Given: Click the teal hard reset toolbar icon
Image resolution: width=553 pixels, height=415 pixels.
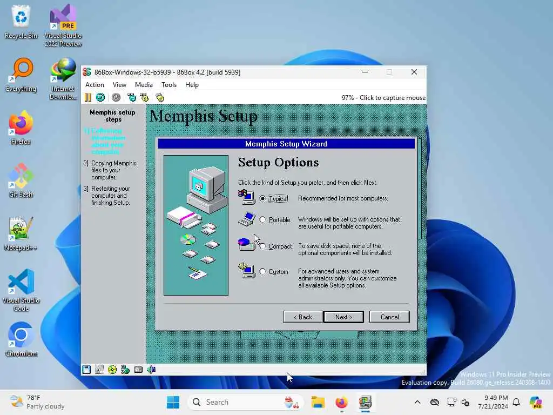Looking at the screenshot, I should pyautogui.click(x=100, y=97).
